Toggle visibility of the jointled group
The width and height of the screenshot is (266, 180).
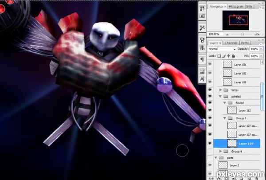[210, 96]
